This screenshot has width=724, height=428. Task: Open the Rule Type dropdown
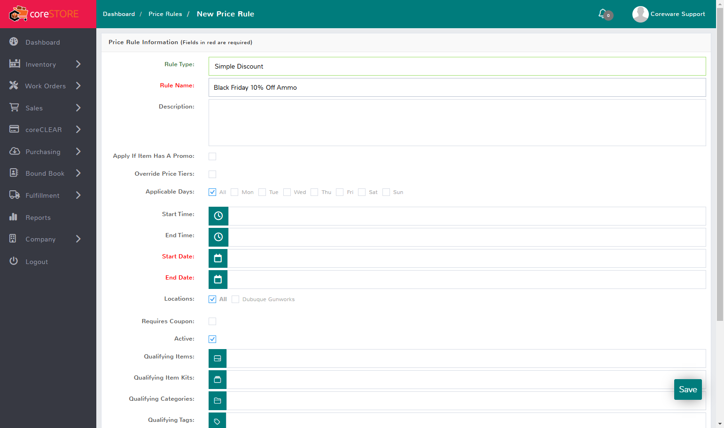tap(457, 66)
